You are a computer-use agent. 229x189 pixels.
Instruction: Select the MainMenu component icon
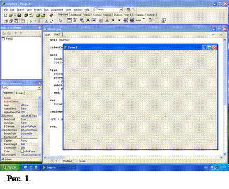coord(75,20)
